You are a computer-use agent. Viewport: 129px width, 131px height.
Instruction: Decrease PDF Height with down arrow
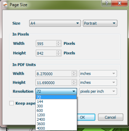[74, 84]
